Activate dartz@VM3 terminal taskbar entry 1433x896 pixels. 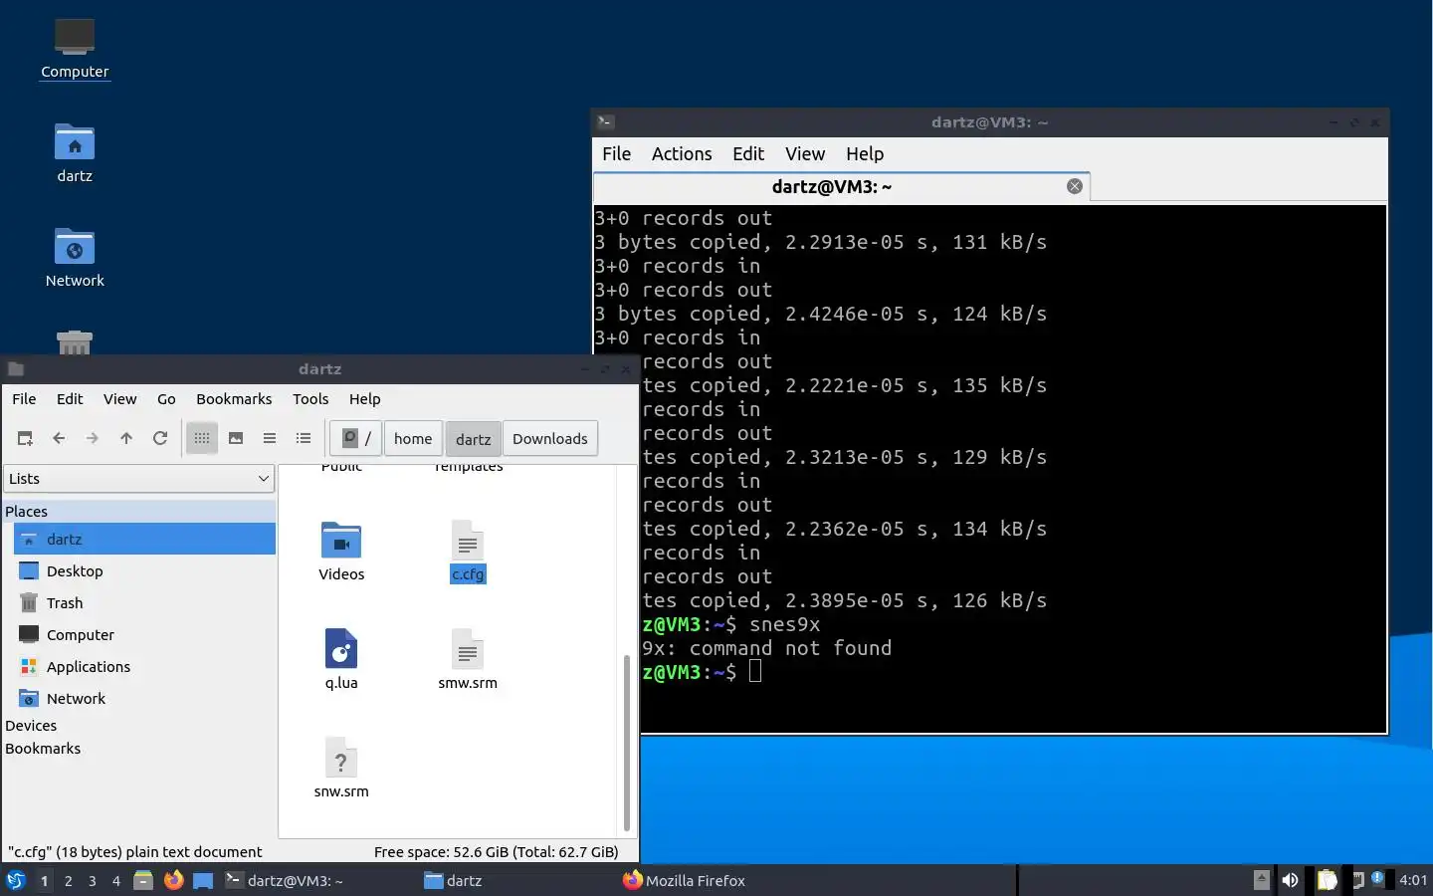(x=318, y=880)
